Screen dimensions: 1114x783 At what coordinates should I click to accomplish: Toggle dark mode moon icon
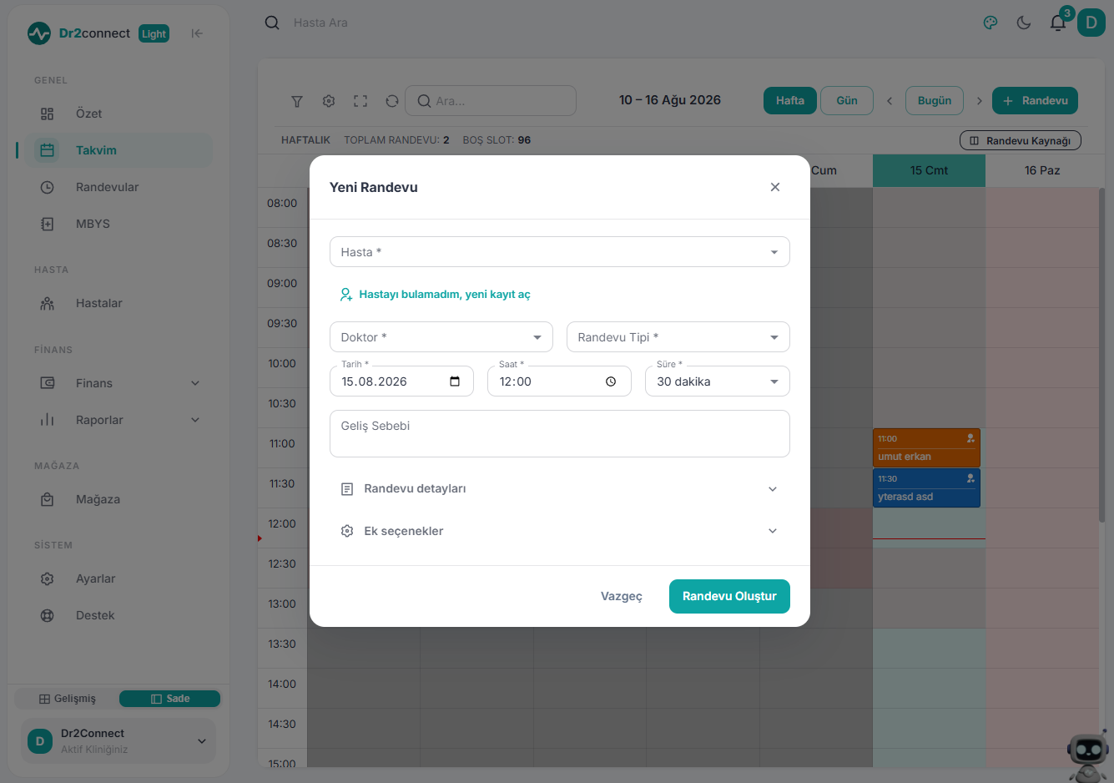click(x=1024, y=23)
